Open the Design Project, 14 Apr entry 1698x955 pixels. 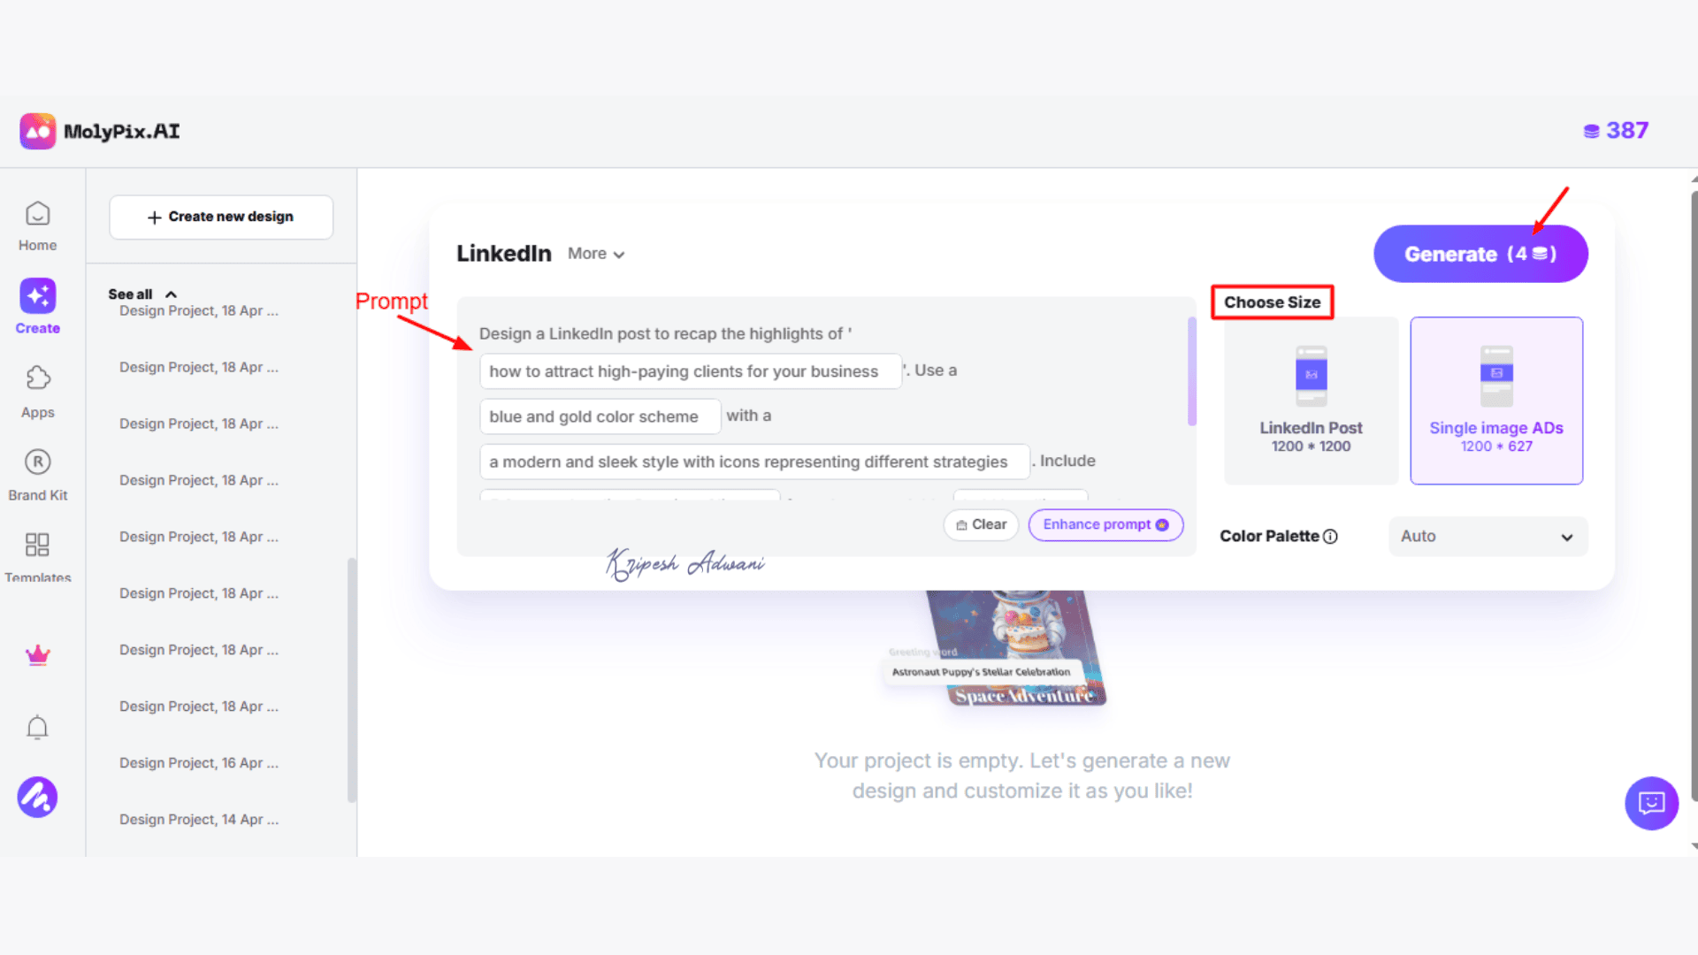(199, 820)
